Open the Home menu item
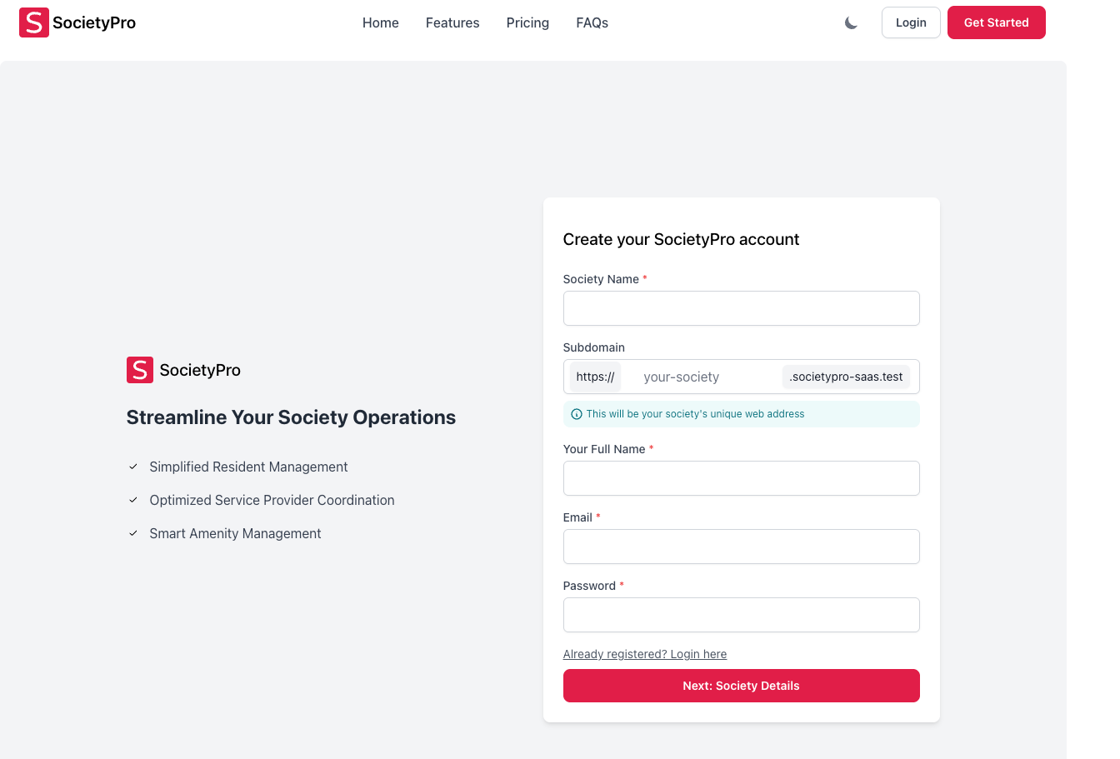The width and height of the screenshot is (1120, 759). tap(380, 23)
